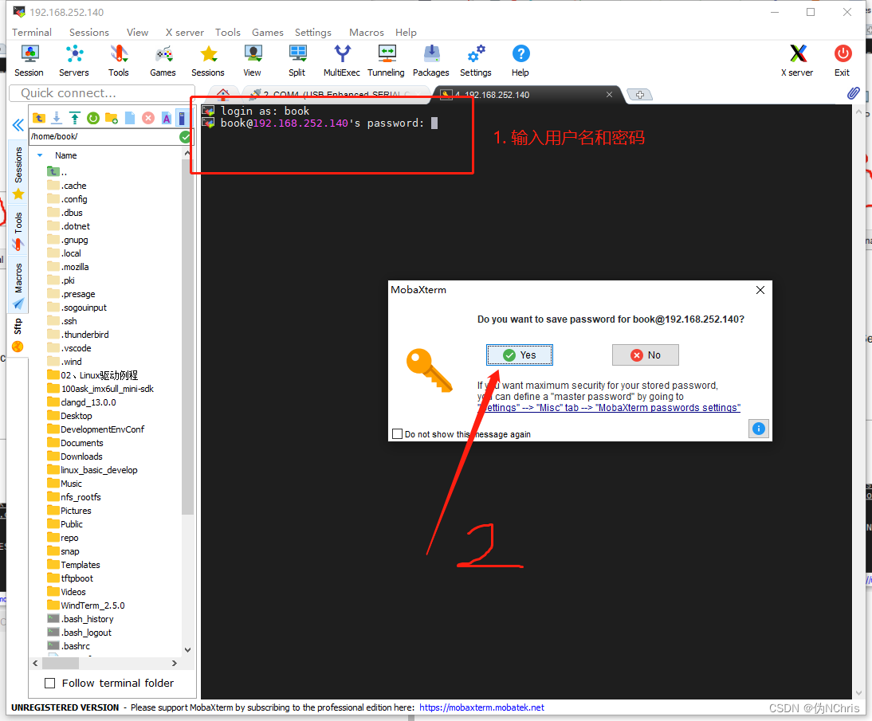Click the rename 'A' icon in SFTP toolbar
Viewport: 872px width, 721px height.
[167, 118]
